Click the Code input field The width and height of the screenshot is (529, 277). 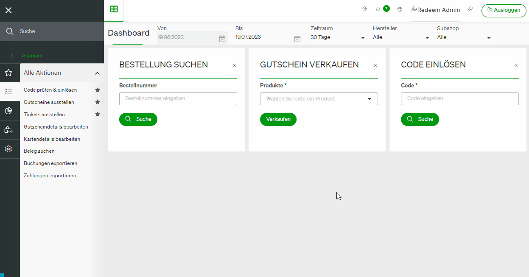click(460, 98)
